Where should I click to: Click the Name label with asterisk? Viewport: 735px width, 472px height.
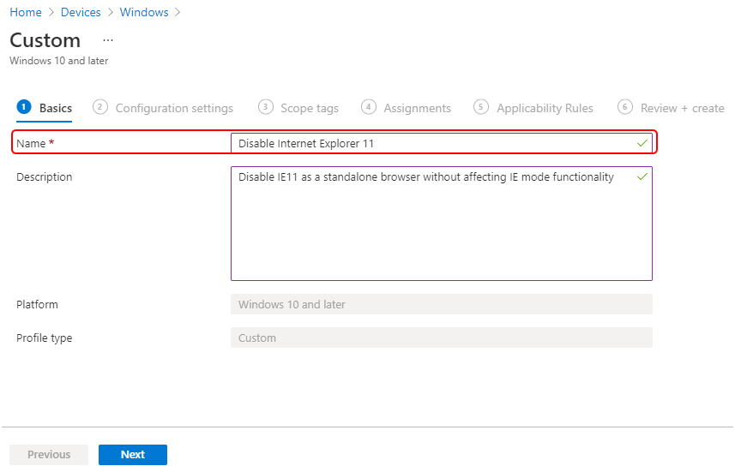[35, 143]
